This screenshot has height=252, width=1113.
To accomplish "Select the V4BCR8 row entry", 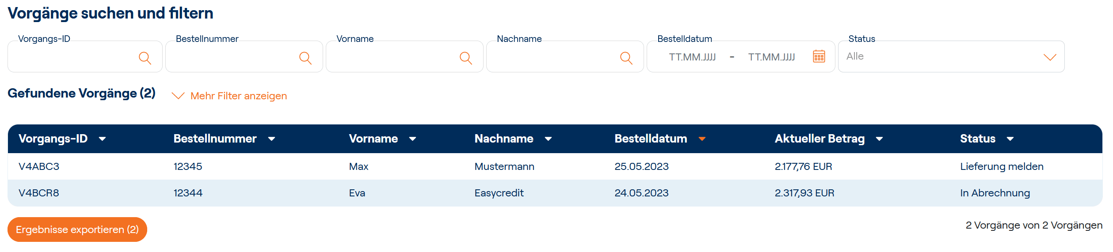I will click(39, 193).
